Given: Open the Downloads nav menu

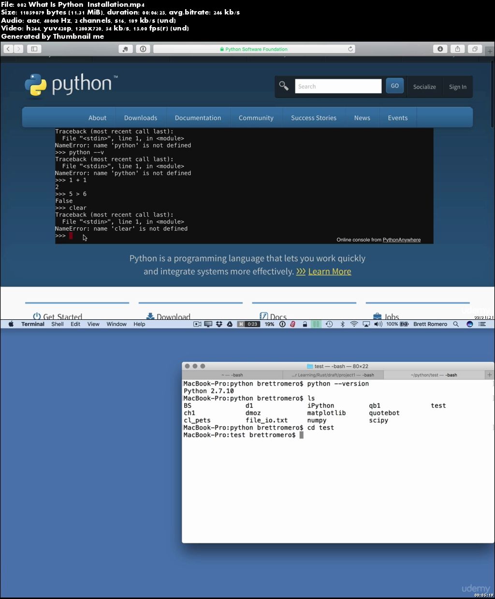Looking at the screenshot, I should [x=140, y=118].
